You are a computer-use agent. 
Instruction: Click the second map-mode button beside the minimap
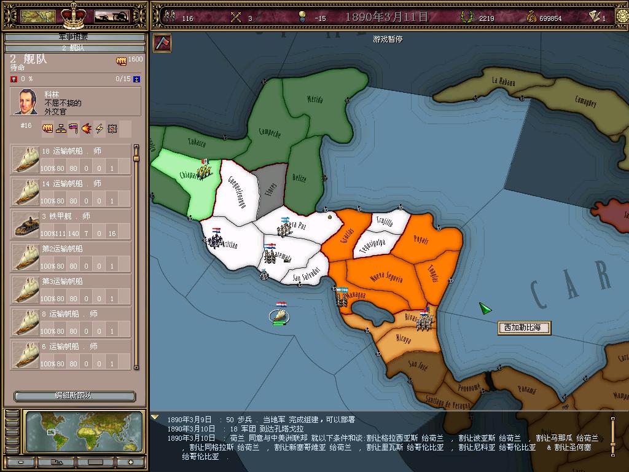tap(12, 423)
